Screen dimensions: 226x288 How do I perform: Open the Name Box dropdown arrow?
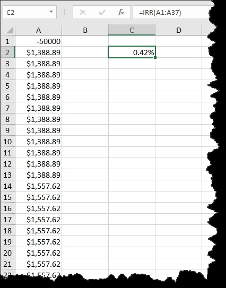click(x=51, y=12)
